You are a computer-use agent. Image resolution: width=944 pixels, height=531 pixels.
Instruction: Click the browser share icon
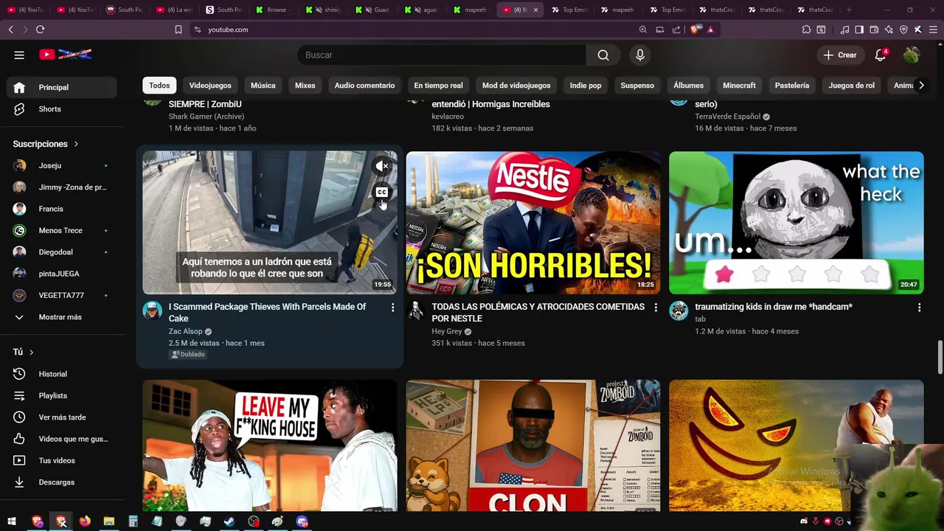pos(676,29)
